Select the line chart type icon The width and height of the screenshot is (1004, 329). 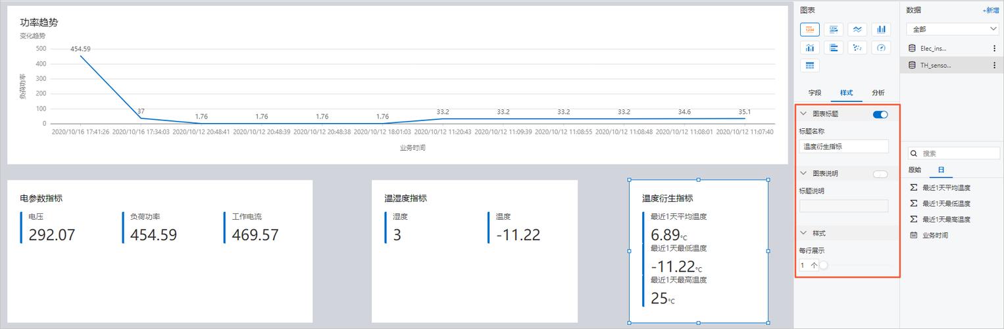coord(857,29)
